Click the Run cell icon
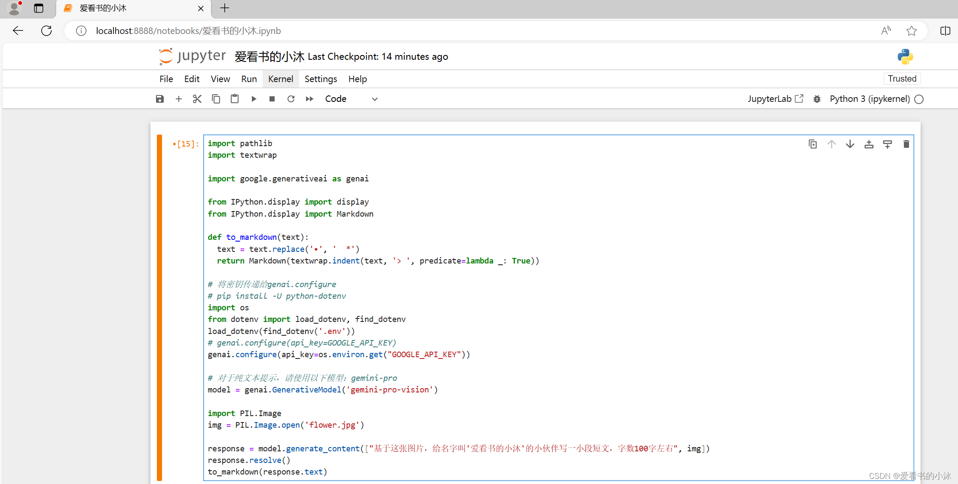 [x=254, y=99]
